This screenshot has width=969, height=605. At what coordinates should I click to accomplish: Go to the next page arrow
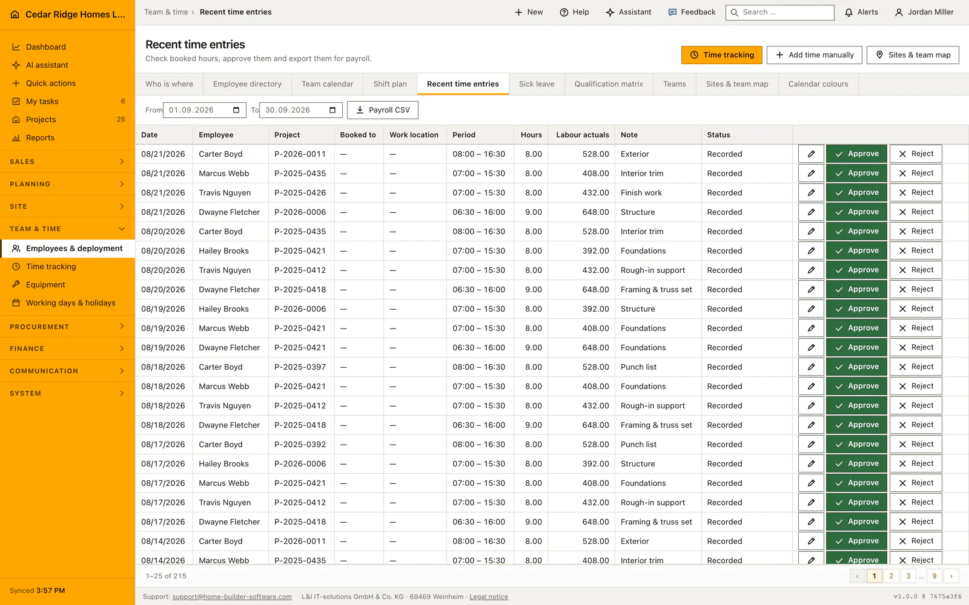[x=951, y=576]
